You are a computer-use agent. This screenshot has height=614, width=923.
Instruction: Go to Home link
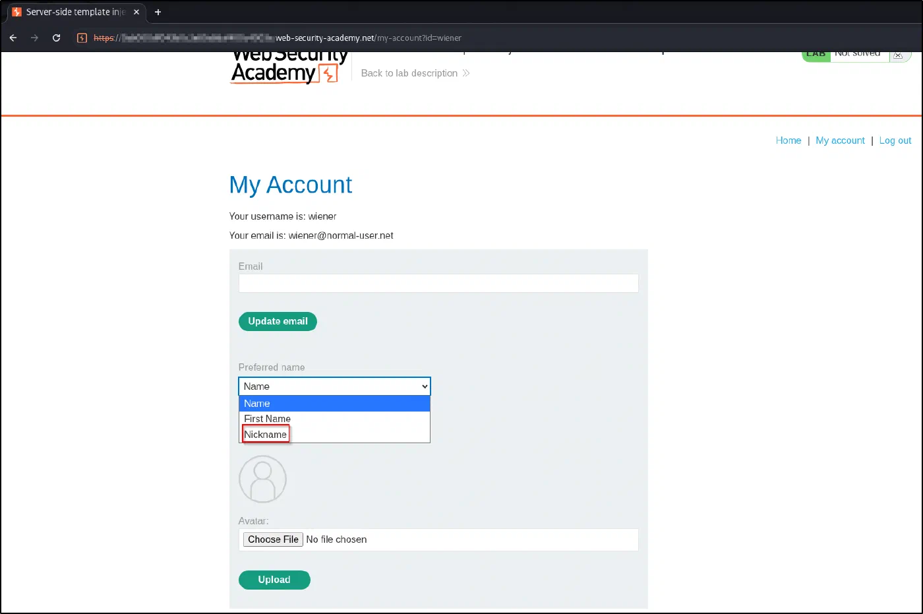coord(789,140)
